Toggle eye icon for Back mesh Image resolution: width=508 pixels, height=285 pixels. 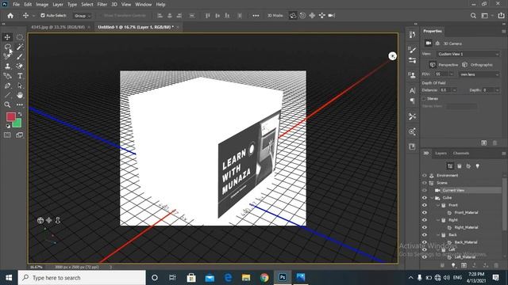coord(425,235)
